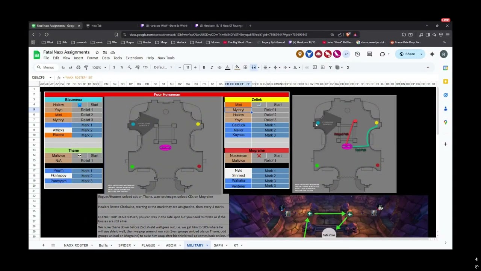Click the Functions sigma icon

pyautogui.click(x=348, y=67)
